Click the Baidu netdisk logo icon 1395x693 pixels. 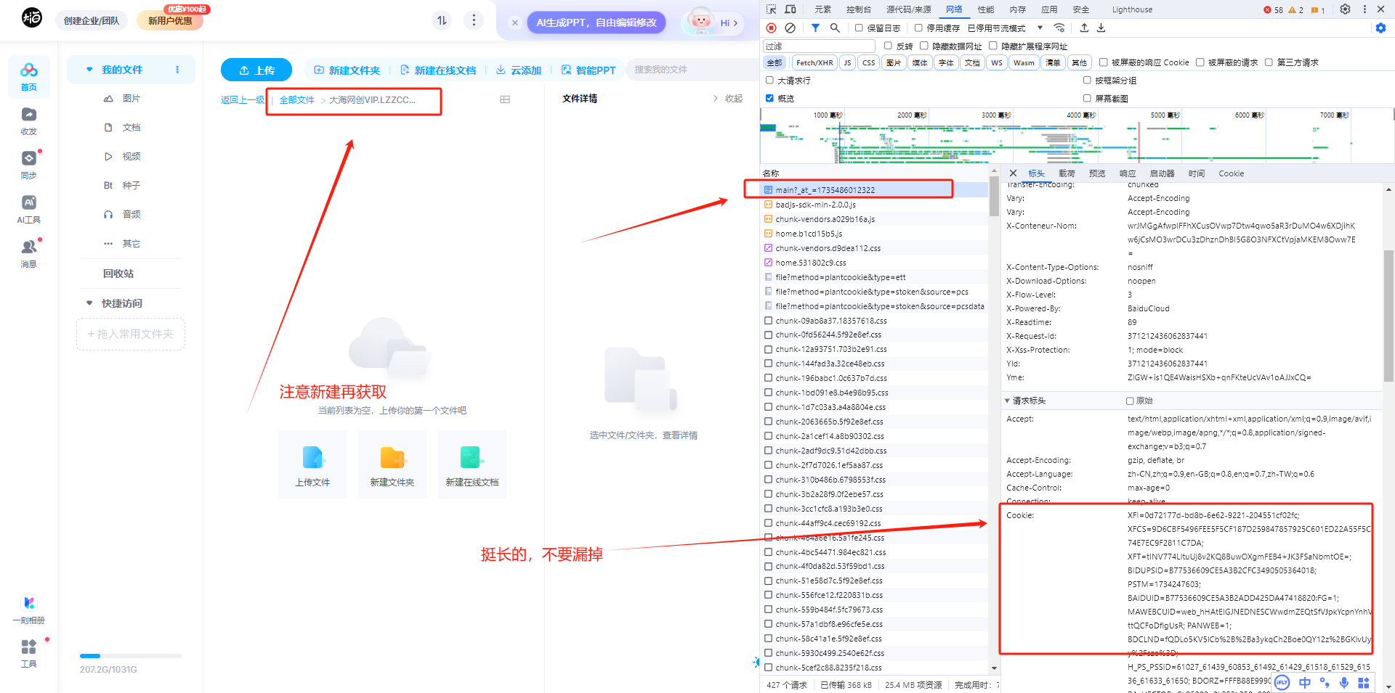[x=32, y=17]
